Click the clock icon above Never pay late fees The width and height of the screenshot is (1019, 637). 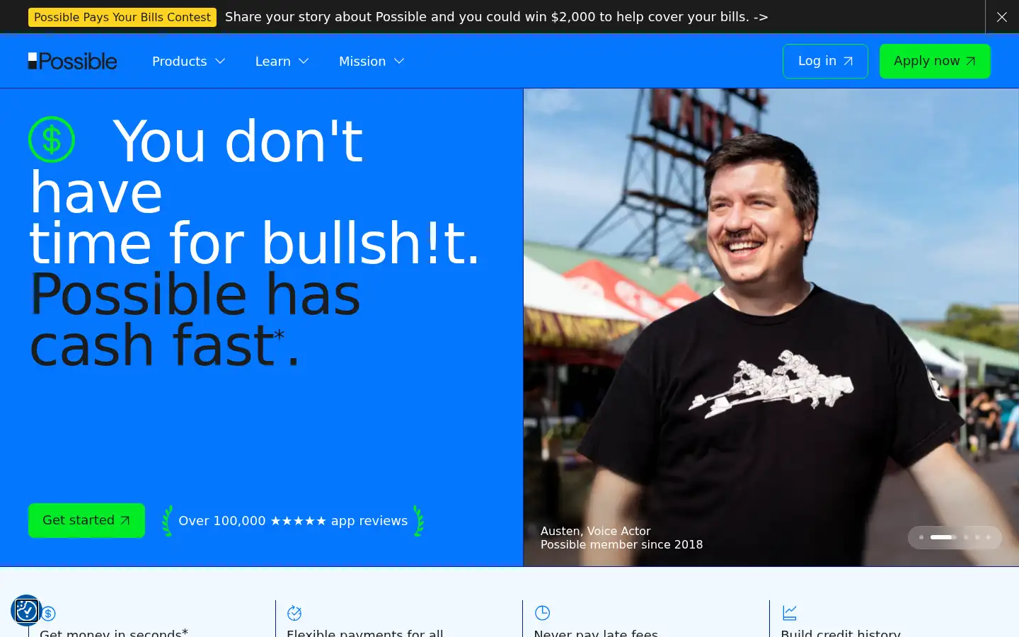(x=542, y=613)
